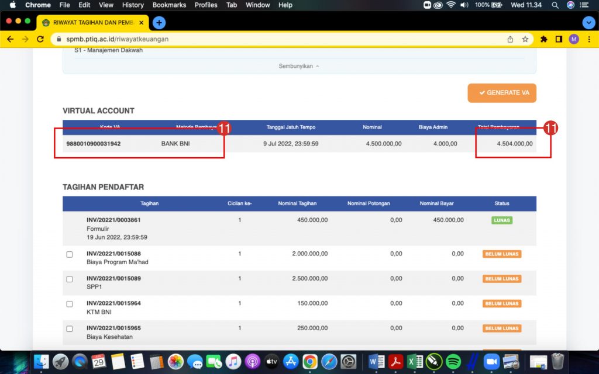Open Trash from the dock

557,361
